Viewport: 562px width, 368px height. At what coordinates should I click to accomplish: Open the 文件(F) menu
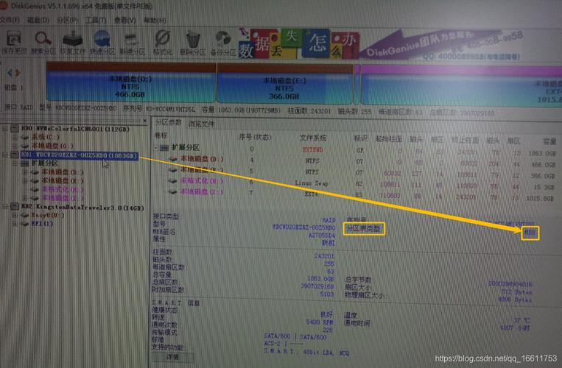10,20
